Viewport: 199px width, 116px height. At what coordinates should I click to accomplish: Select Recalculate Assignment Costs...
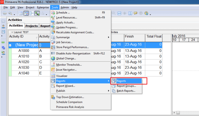click(81, 32)
